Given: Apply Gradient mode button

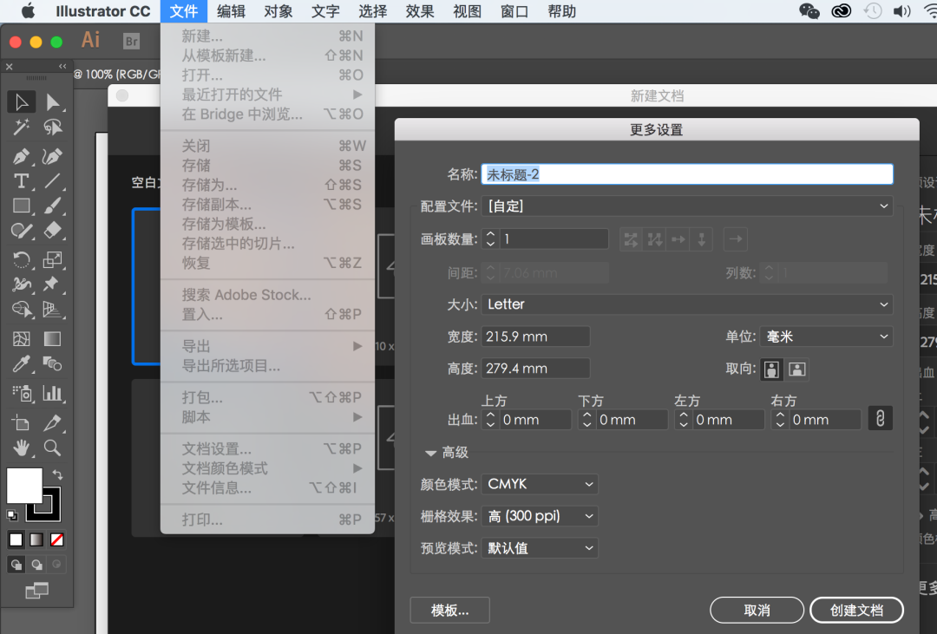Looking at the screenshot, I should click(36, 540).
